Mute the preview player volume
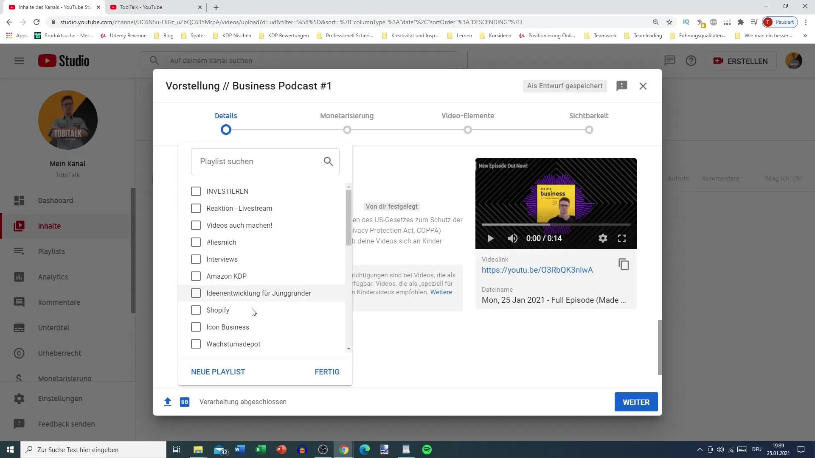This screenshot has height=458, width=815. click(x=513, y=238)
